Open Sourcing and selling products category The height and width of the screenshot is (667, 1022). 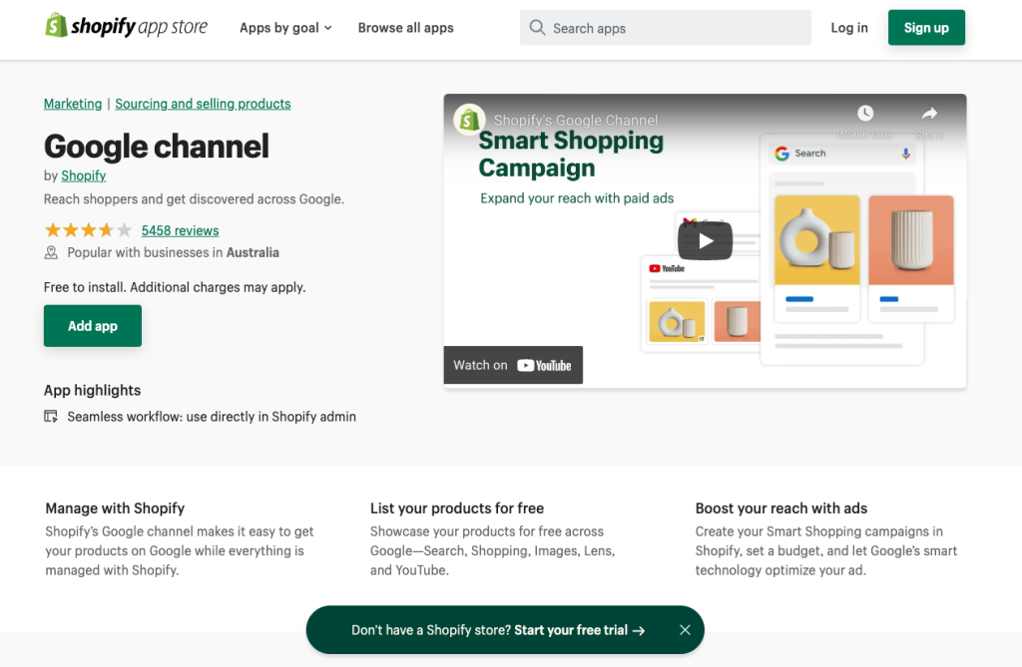(x=203, y=104)
